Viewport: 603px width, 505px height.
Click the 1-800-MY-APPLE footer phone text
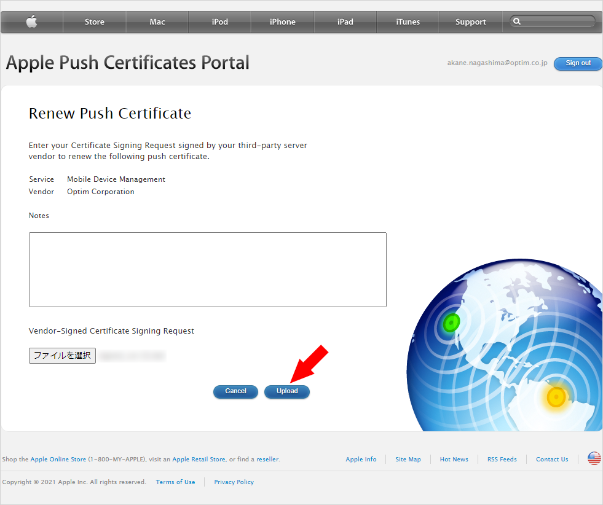pyautogui.click(x=117, y=459)
